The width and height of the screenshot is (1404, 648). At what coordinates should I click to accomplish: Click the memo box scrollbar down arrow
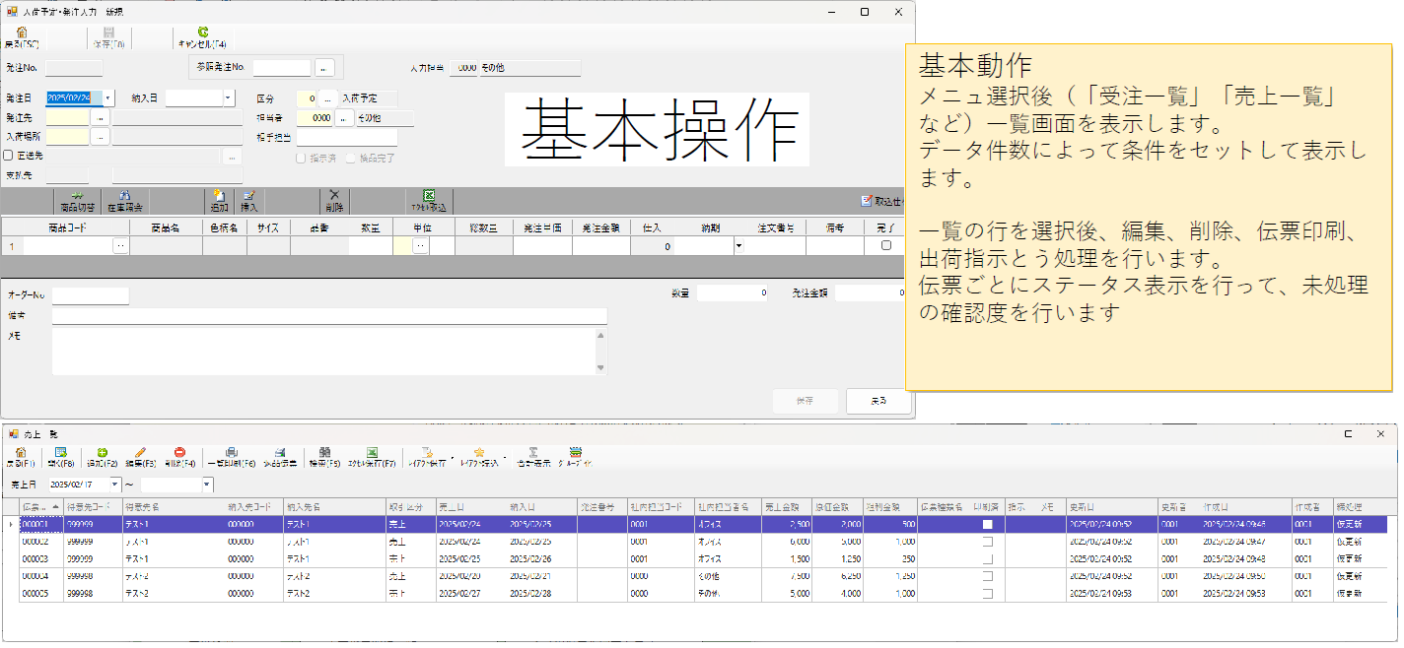click(601, 368)
